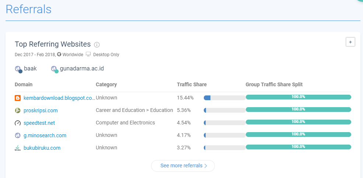The height and width of the screenshot is (178, 363).
Task: Click the g.minosearch.com globe icon
Action: coord(18,135)
